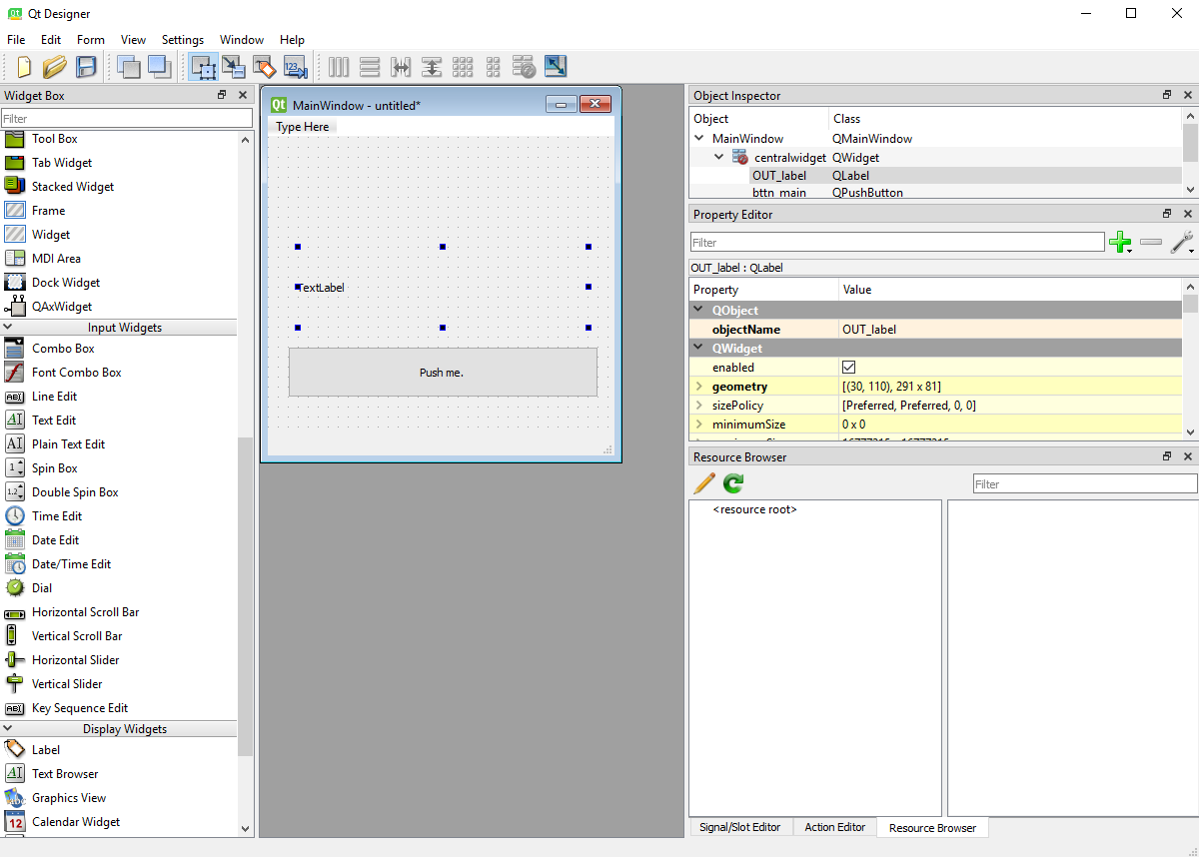Click the objectName value OUT_label
The width and height of the screenshot is (1199, 857).
[x=869, y=330]
